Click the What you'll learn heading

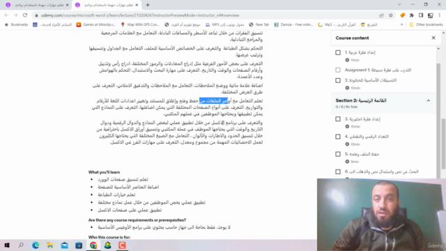point(104,172)
